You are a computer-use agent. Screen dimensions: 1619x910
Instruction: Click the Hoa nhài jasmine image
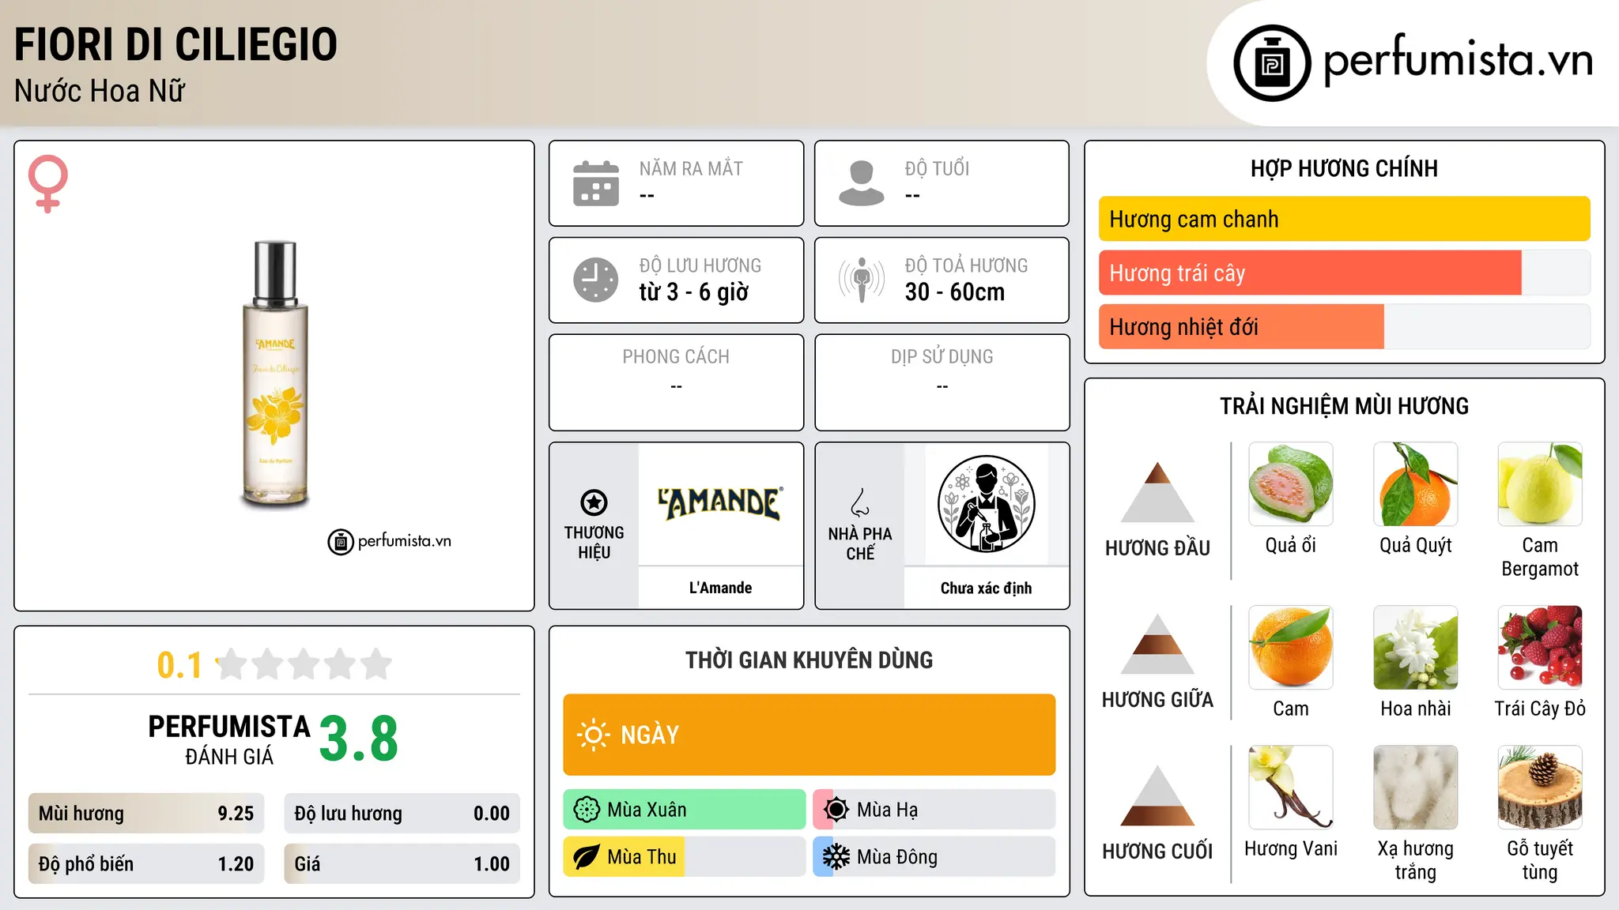[x=1416, y=648]
